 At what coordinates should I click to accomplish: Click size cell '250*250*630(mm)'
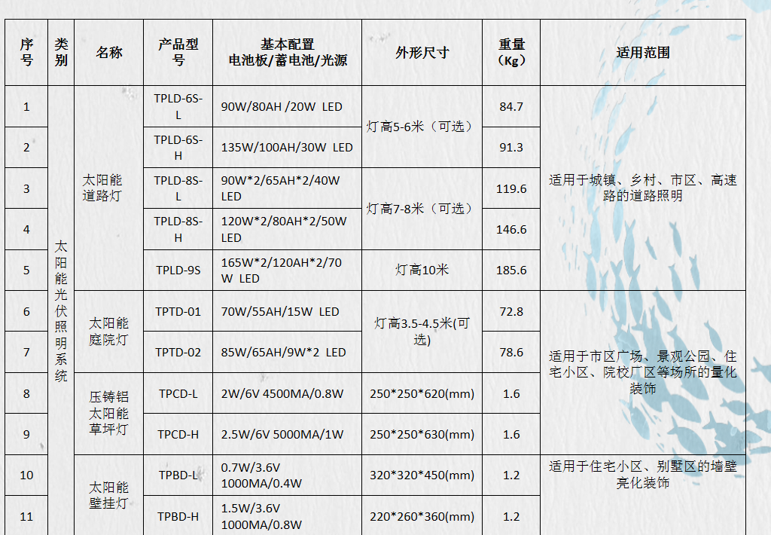pyautogui.click(x=422, y=434)
